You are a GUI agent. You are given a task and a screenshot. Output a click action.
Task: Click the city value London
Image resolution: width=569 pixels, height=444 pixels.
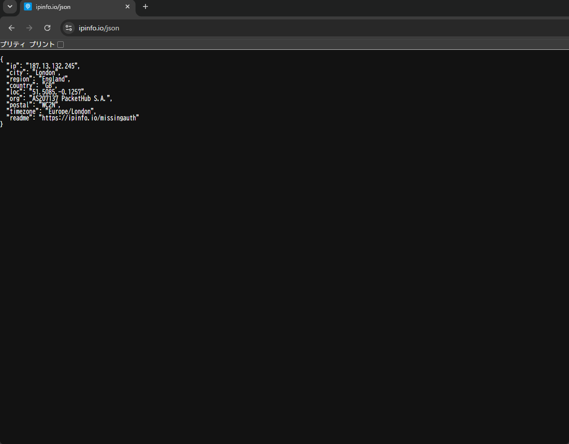click(x=45, y=73)
